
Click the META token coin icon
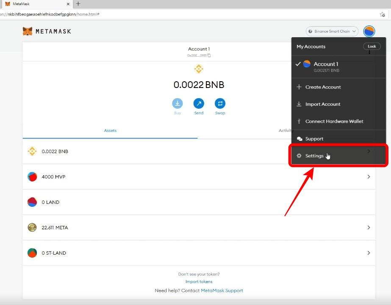32,227
